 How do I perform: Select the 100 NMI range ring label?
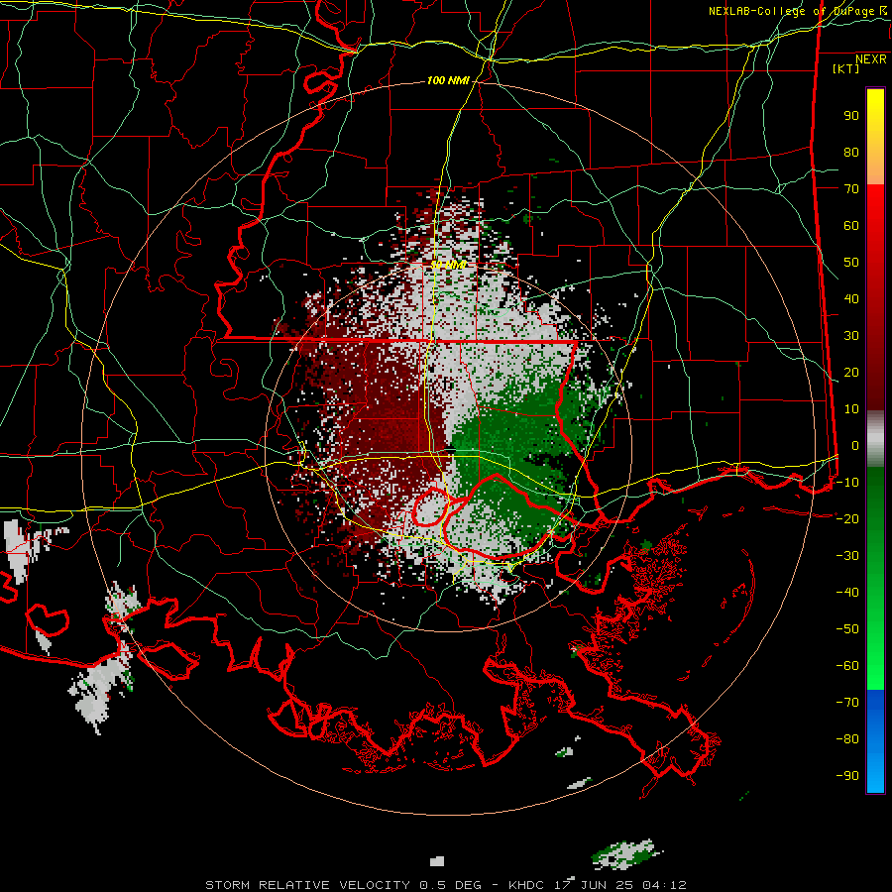click(448, 80)
